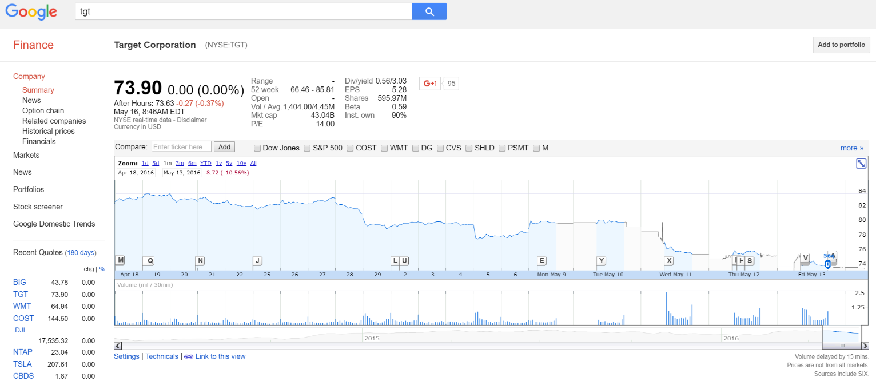Open news flag marker X on chart

[x=669, y=261]
